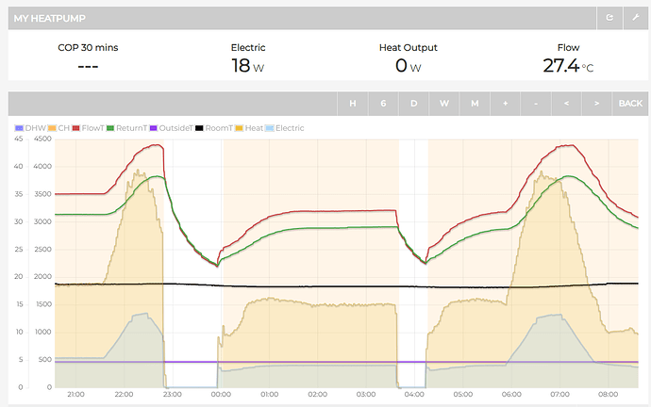The image size is (651, 407).
Task: Toggle Heat legend swatch
Action: [x=239, y=128]
